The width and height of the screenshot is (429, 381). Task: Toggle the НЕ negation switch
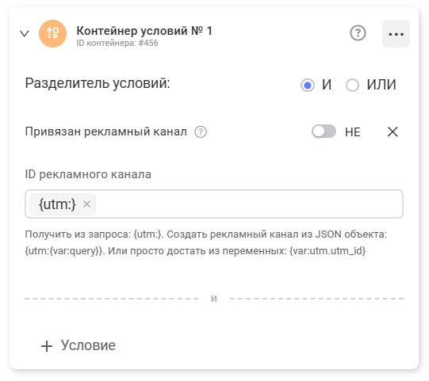324,131
